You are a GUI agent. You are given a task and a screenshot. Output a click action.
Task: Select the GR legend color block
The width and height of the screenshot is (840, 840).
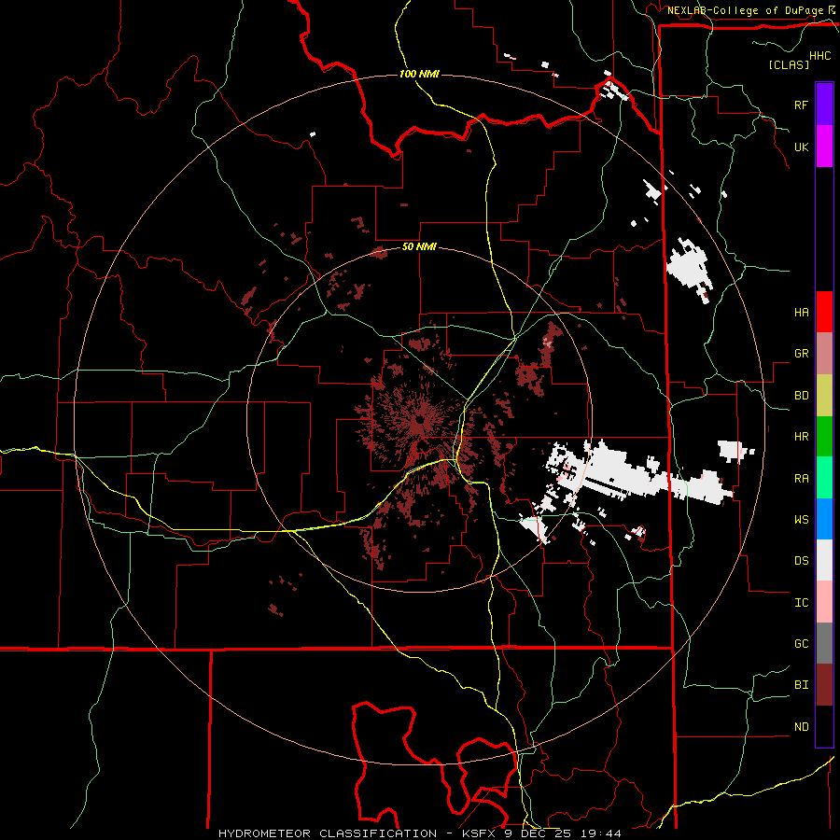coord(824,354)
